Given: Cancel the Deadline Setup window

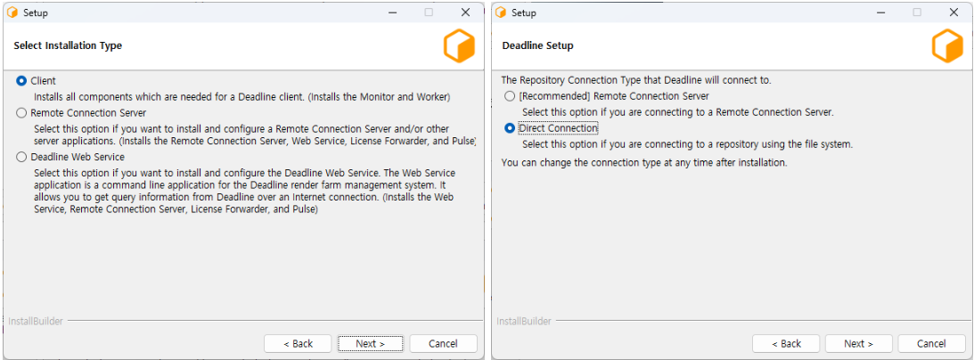Looking at the screenshot, I should pos(931,343).
